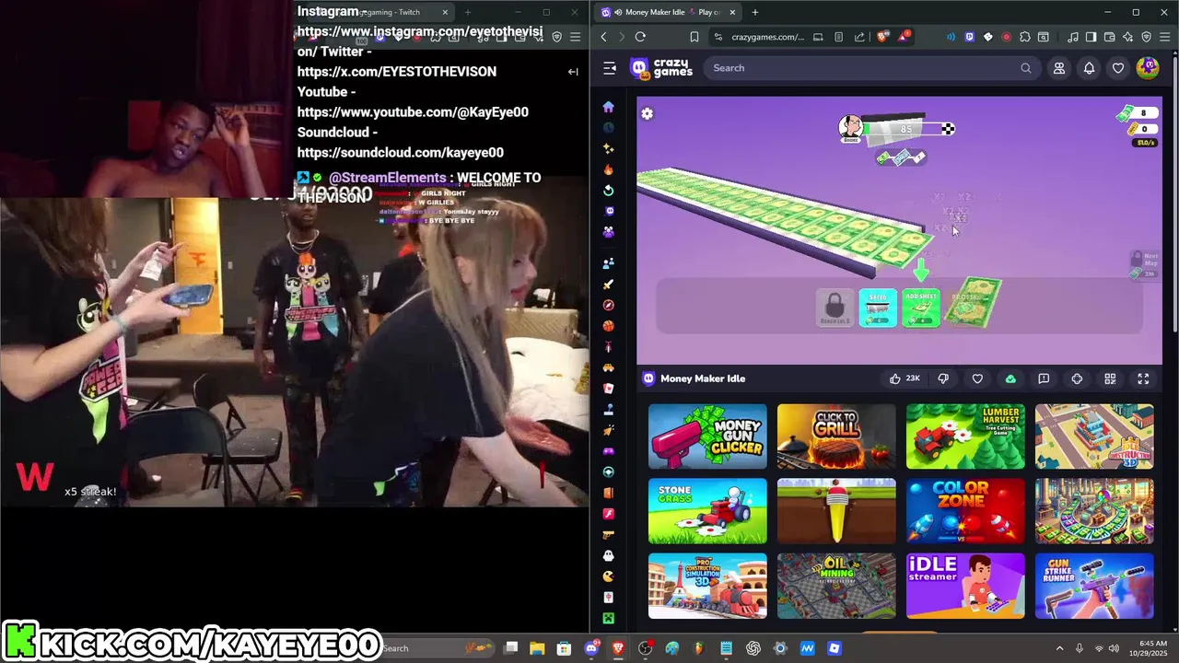Click the locked Reach Lvl upgrade button
This screenshot has height=663, width=1179.
click(835, 308)
